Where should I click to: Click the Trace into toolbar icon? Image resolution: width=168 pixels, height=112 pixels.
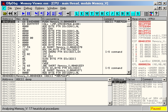(49, 14)
